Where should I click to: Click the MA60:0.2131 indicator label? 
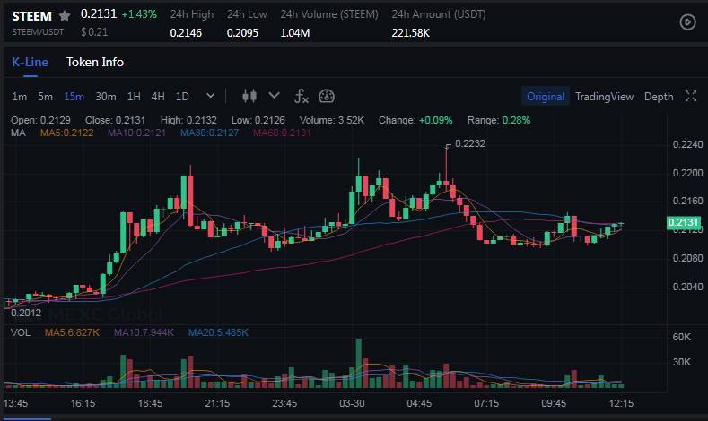(x=282, y=133)
